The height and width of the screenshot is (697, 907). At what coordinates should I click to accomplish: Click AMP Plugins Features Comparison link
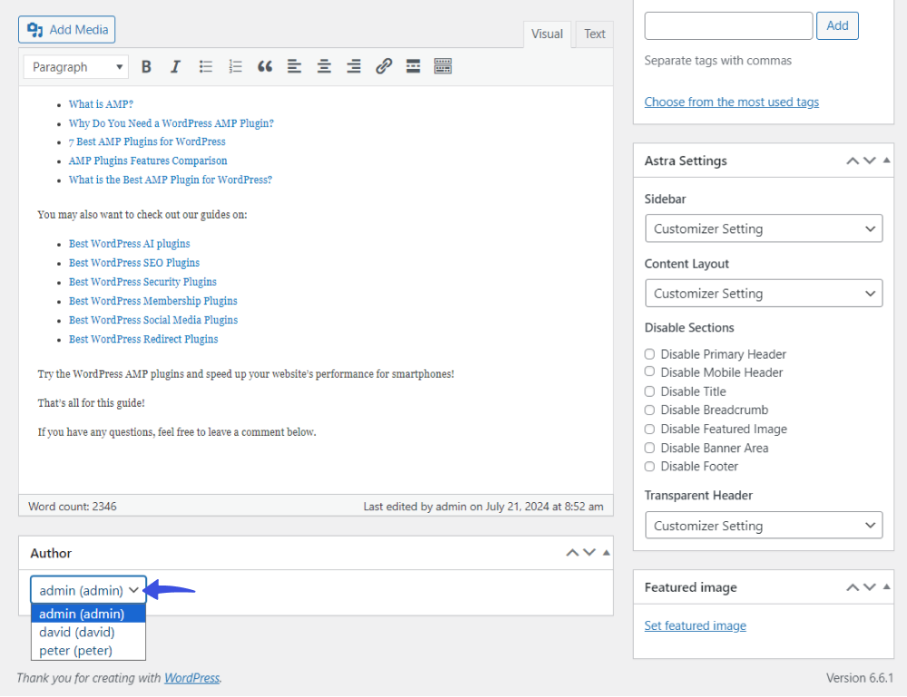[148, 160]
